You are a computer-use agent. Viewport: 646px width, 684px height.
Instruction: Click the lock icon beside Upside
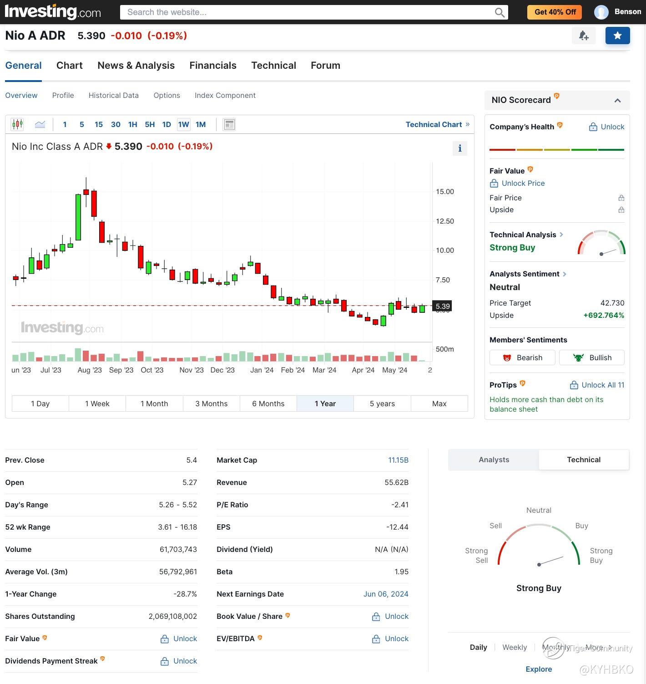(621, 209)
